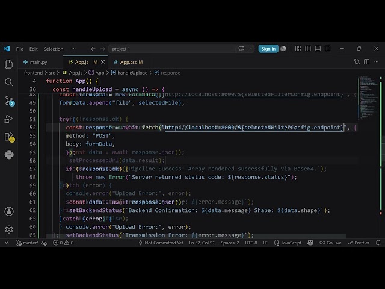Screen dimensions: 385x289
Task: Open the notifications bell
Action: (378, 243)
